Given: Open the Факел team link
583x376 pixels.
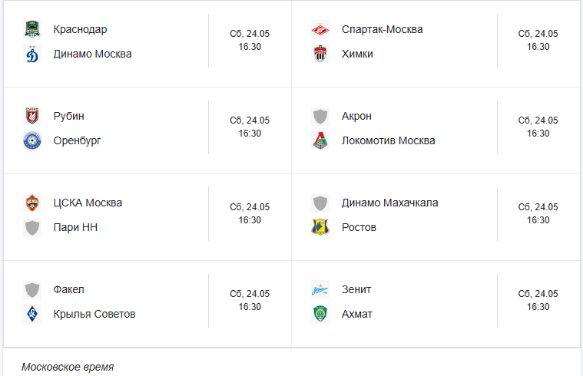Looking at the screenshot, I should pyautogui.click(x=69, y=289).
